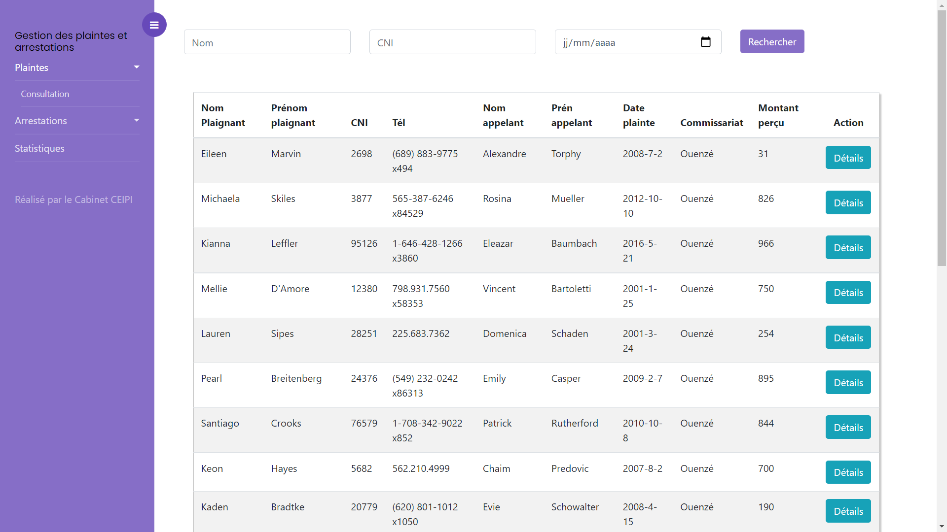The width and height of the screenshot is (947, 532).
Task: Open Détails for Santiago Crooks
Action: point(848,427)
